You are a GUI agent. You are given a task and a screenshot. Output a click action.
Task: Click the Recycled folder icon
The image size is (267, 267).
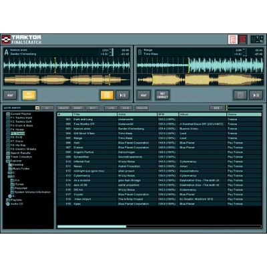pyautogui.click(x=13, y=188)
